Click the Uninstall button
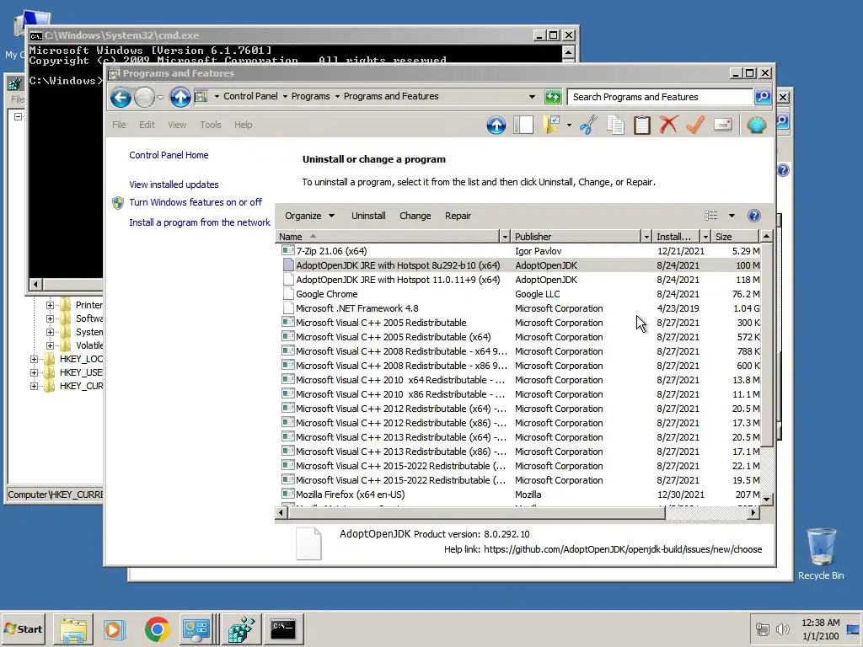Viewport: 863px width, 647px height. tap(368, 216)
